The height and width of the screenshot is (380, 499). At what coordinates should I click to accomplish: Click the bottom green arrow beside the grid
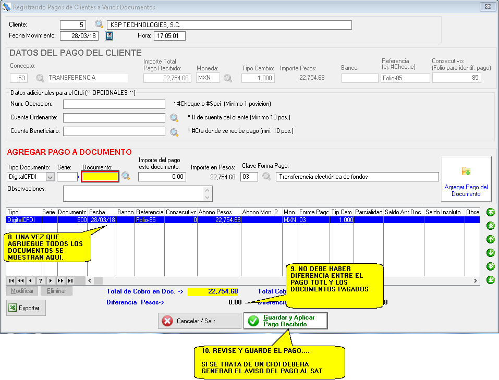(490, 280)
